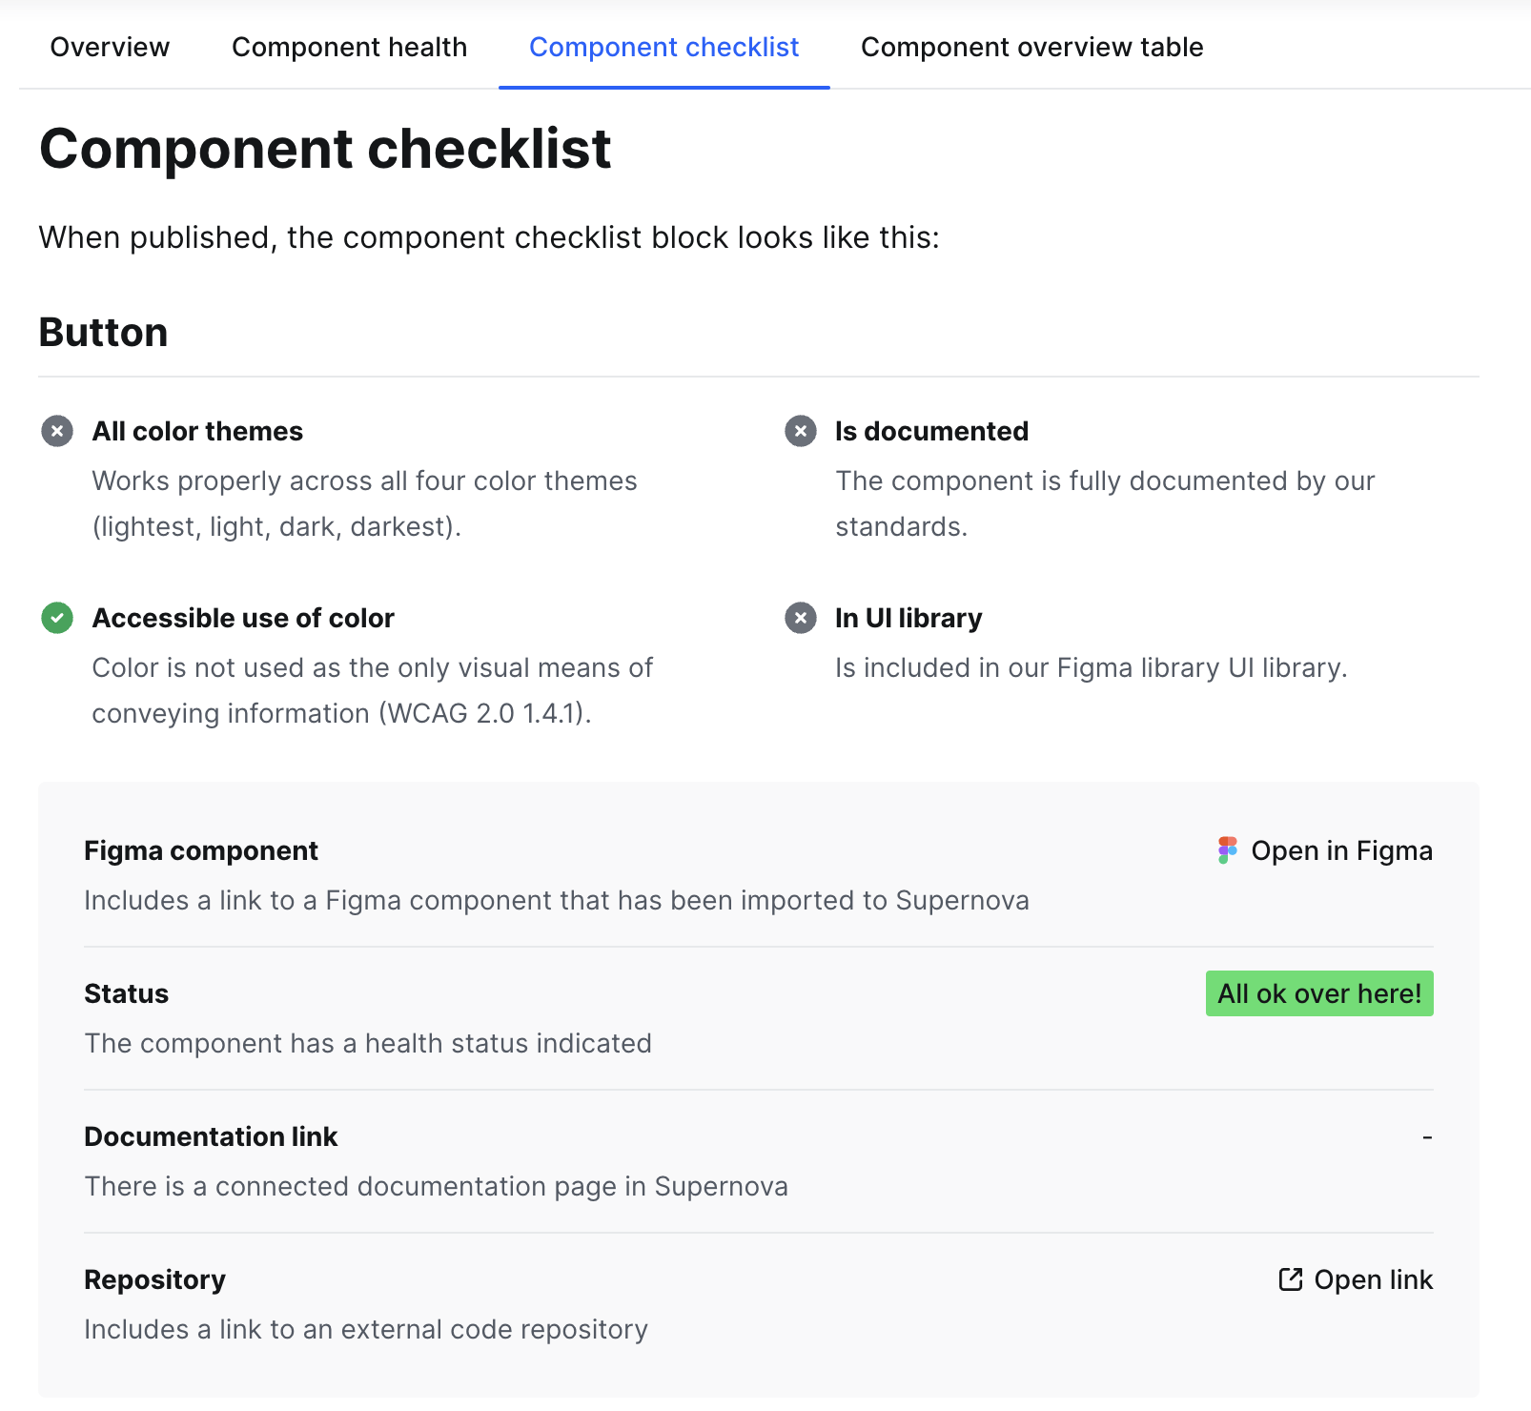
Task: Click the green checkmark icon for Accessible use of color
Action: (57, 618)
